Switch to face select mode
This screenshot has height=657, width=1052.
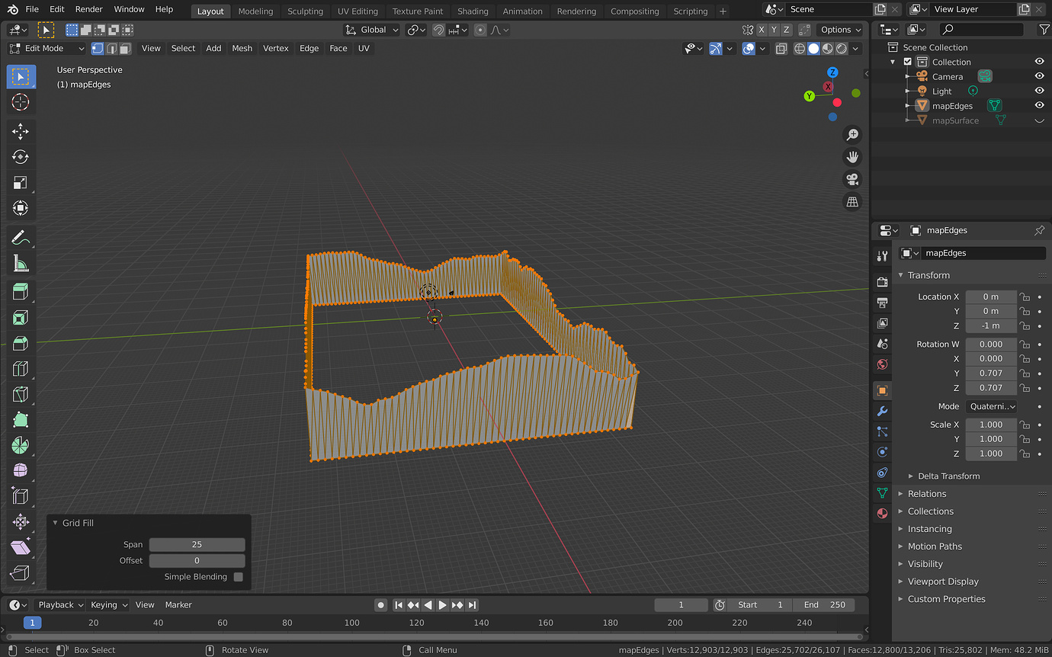click(x=125, y=48)
